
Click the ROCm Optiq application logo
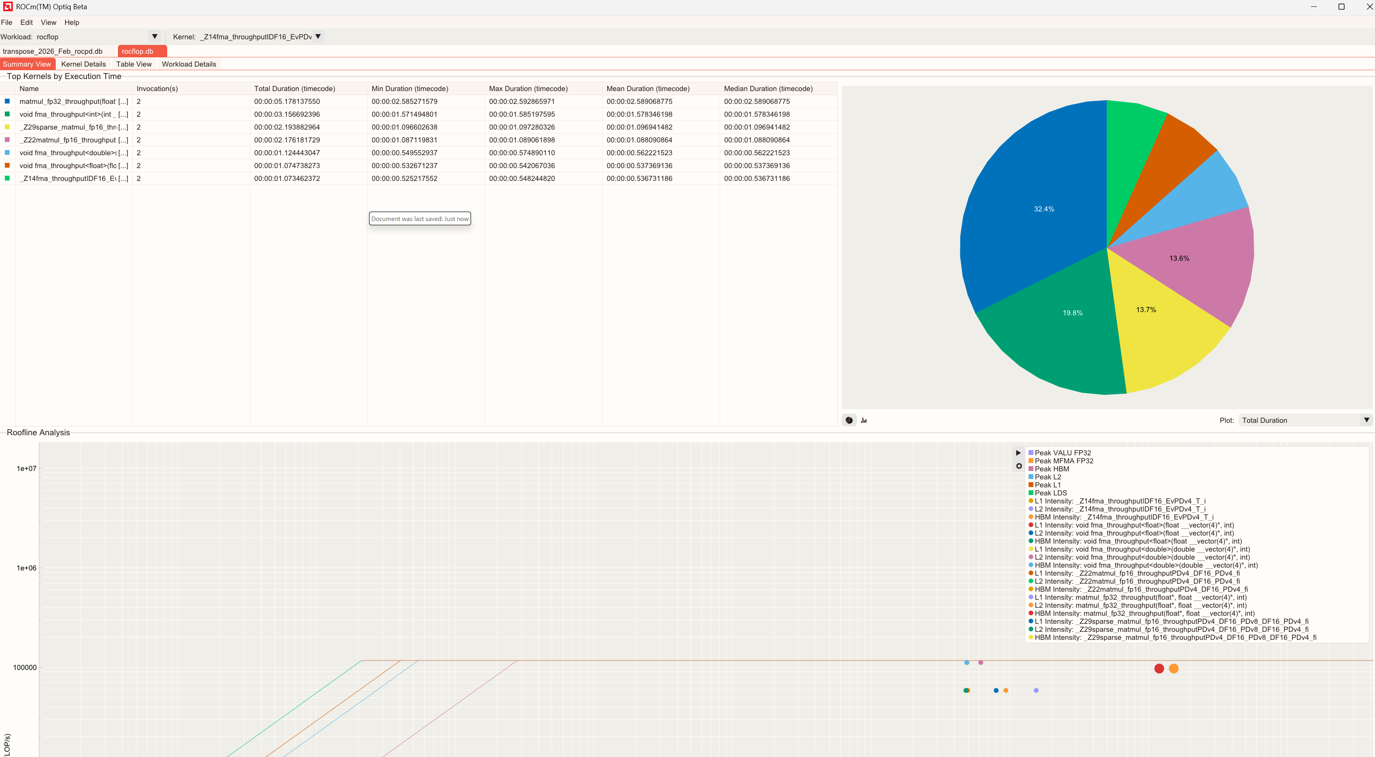point(8,6)
